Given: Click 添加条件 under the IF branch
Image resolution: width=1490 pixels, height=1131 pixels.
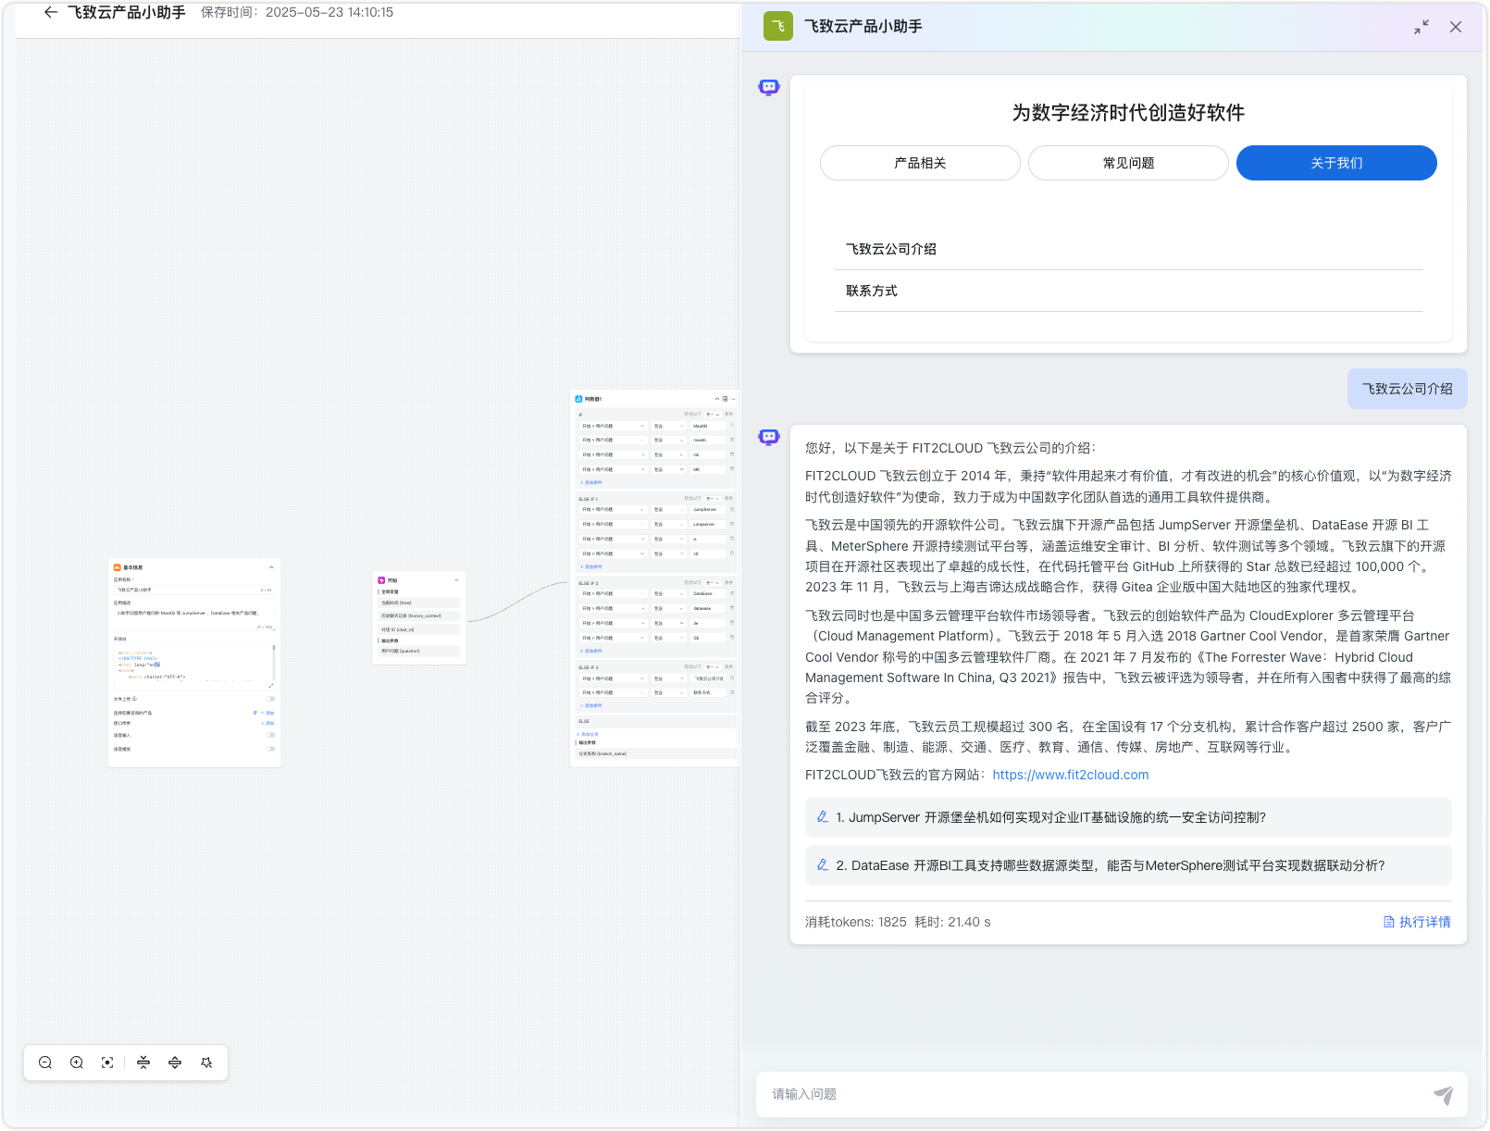Looking at the screenshot, I should tap(591, 482).
